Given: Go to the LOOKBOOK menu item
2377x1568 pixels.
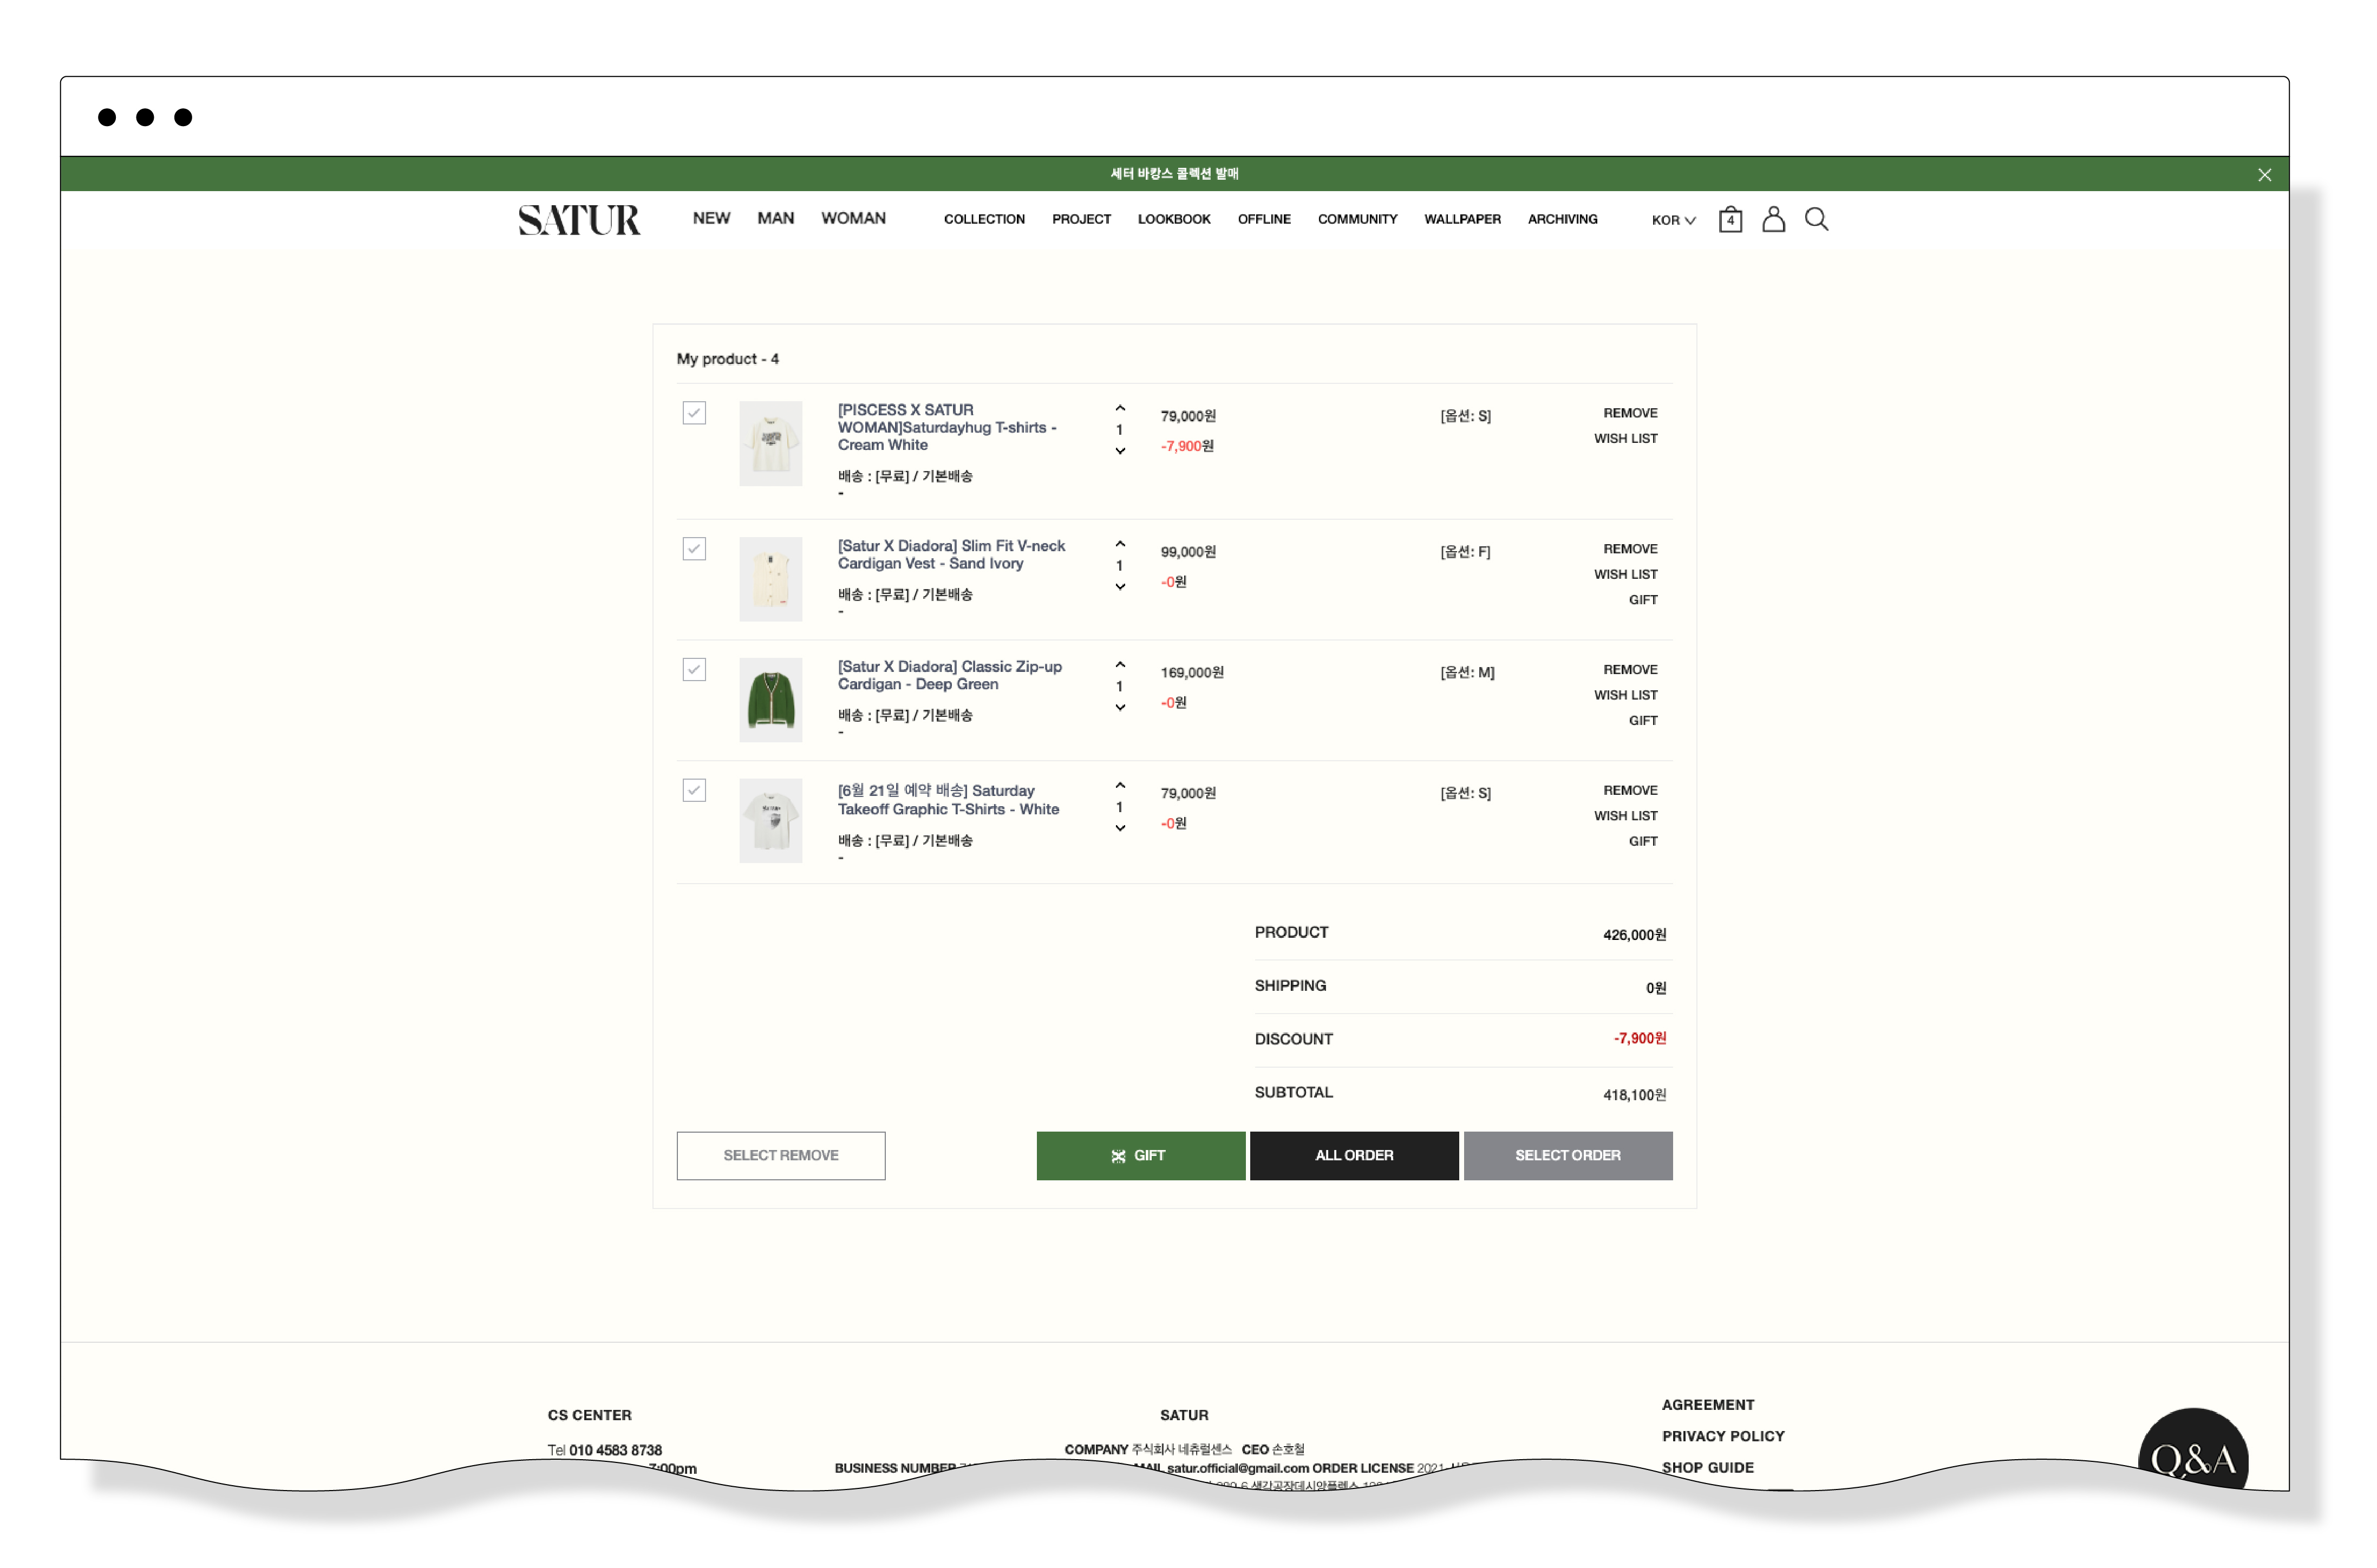Looking at the screenshot, I should [x=1173, y=219].
